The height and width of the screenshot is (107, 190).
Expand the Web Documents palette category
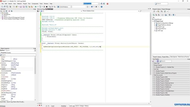(153, 75)
